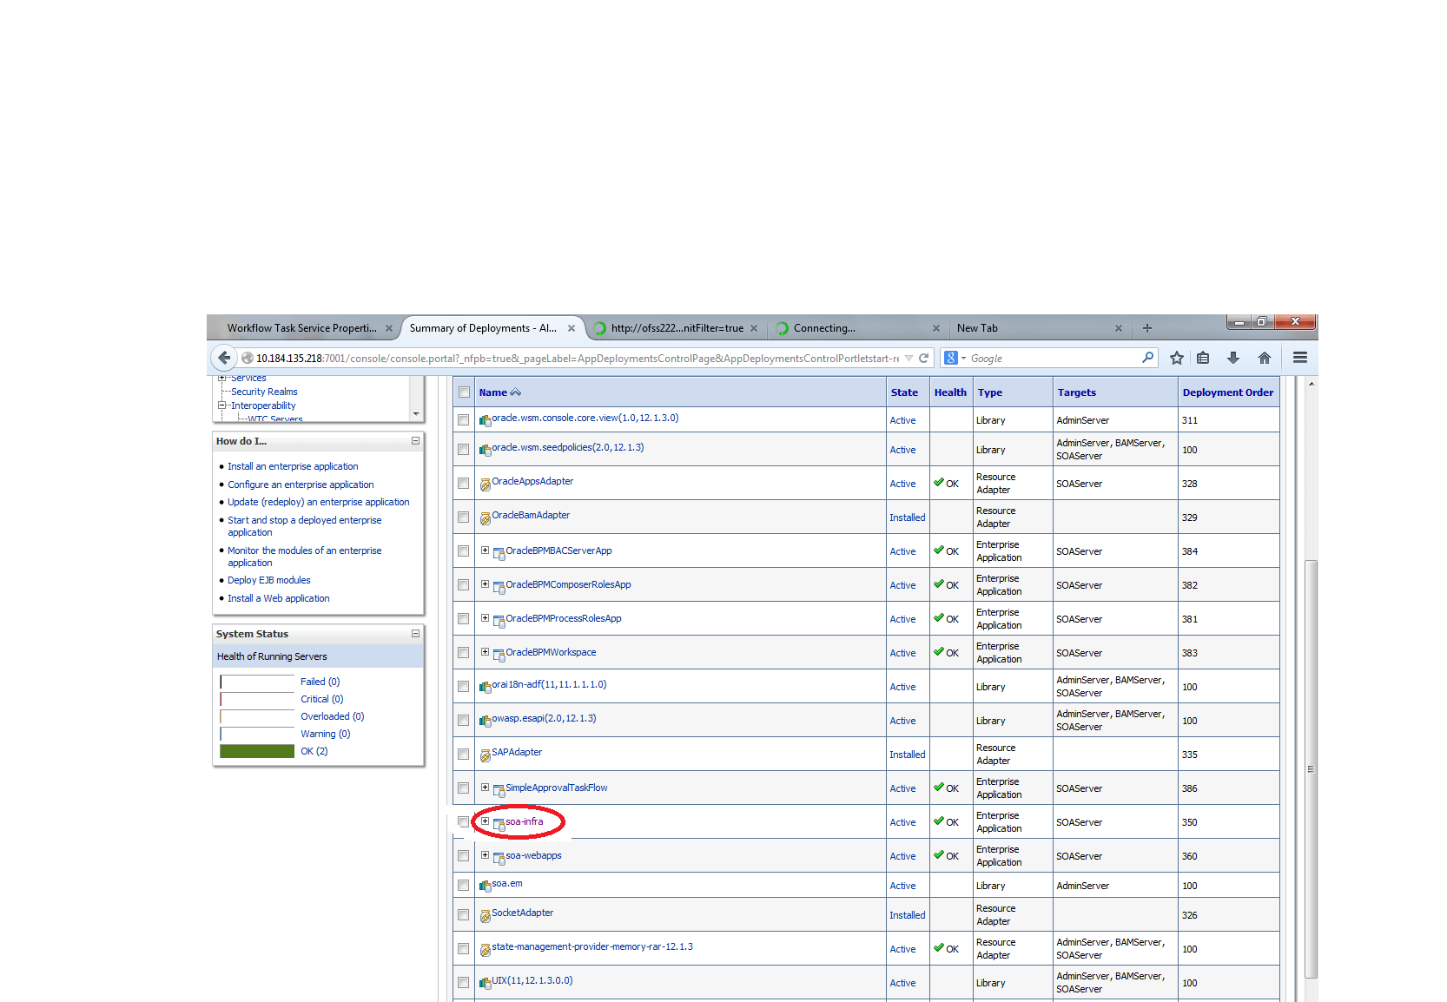Viewport: 1447px width, 1002px height.
Task: Click the SAPAdapter resource adapter icon
Action: pos(486,755)
